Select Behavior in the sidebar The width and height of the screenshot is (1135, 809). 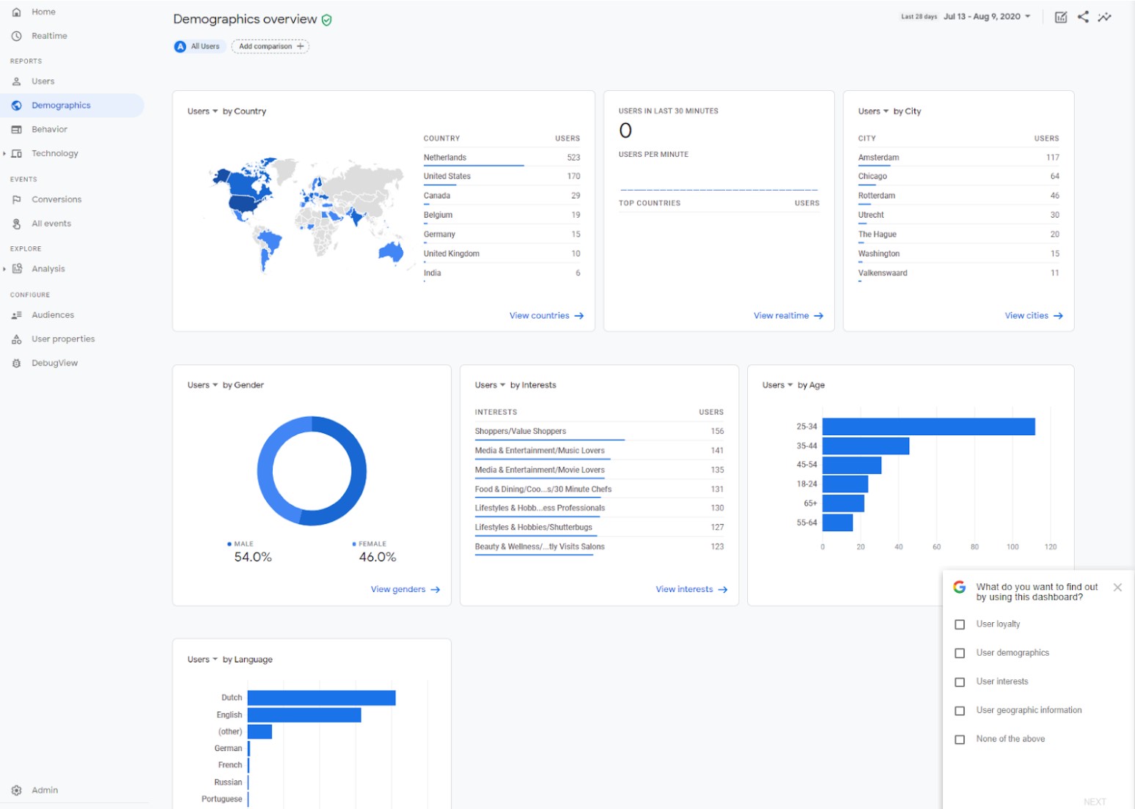(x=49, y=129)
